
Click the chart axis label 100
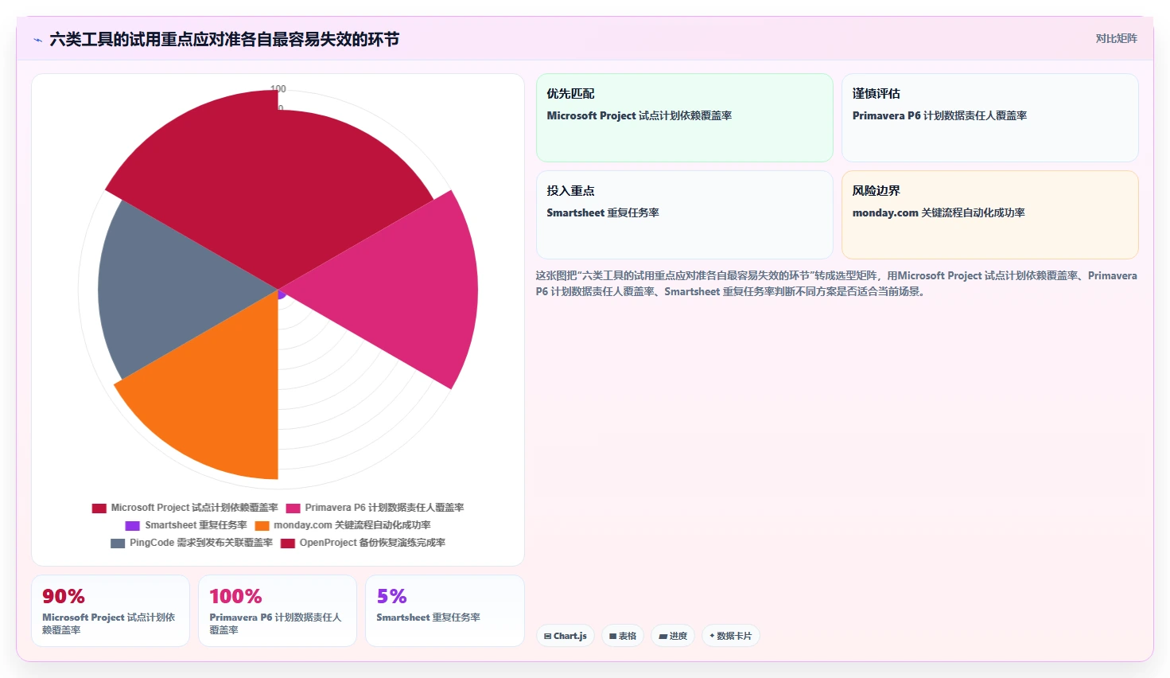[x=278, y=89]
